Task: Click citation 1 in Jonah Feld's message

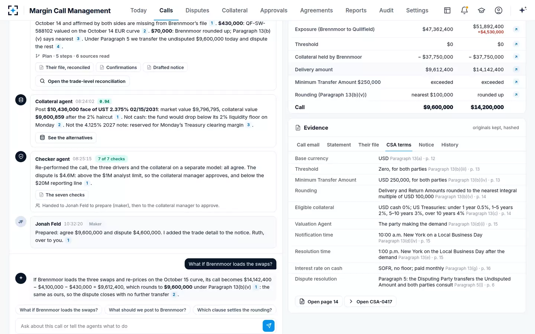Action: (x=68, y=240)
